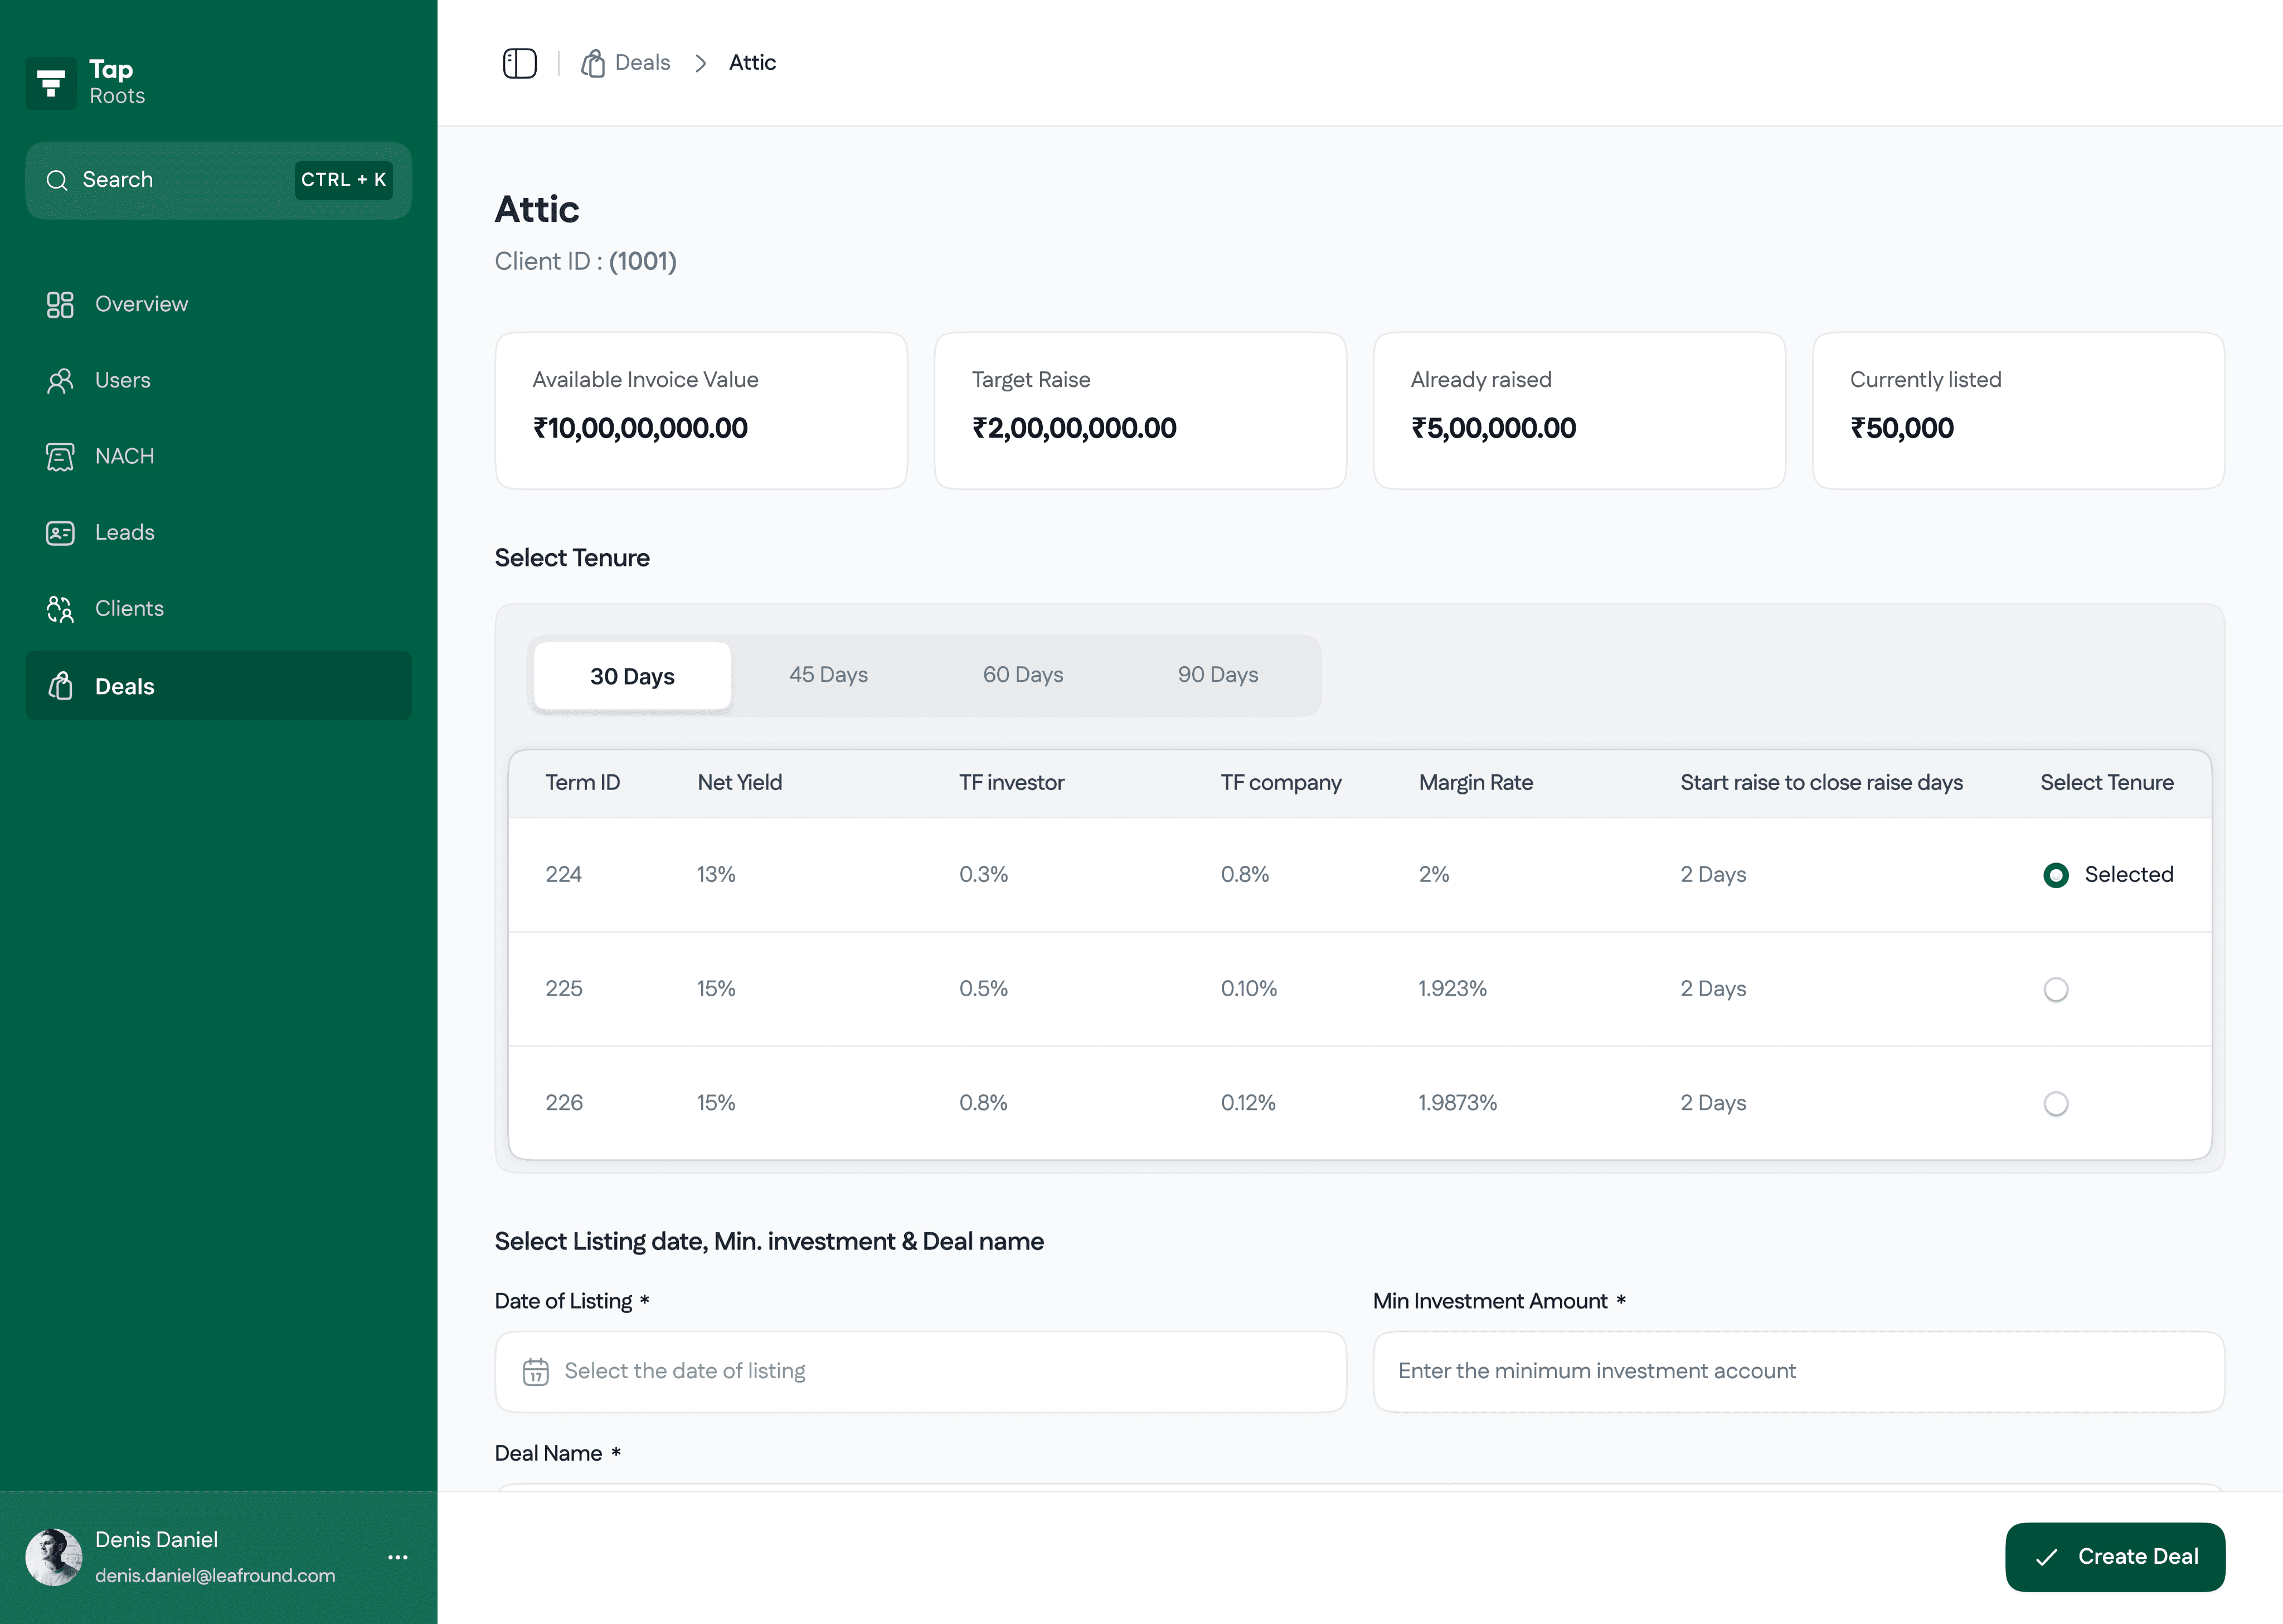
Task: Switch to the 45 Days tab
Action: [x=828, y=675]
